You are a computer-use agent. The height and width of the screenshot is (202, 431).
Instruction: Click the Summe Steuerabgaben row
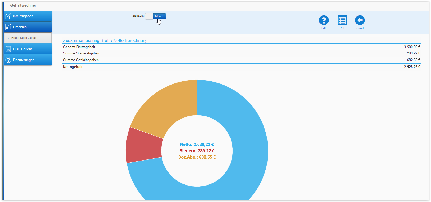click(x=81, y=53)
